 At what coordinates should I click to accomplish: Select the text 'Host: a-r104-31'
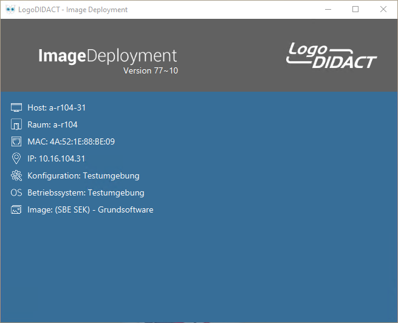point(57,107)
